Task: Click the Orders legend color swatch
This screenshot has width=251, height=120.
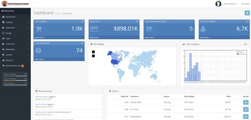Action: point(238,52)
